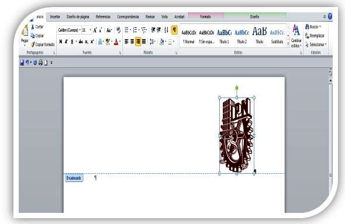Toggle the align right button
Image resolution: width=345 pixels, height=224 pixels.
(138, 42)
